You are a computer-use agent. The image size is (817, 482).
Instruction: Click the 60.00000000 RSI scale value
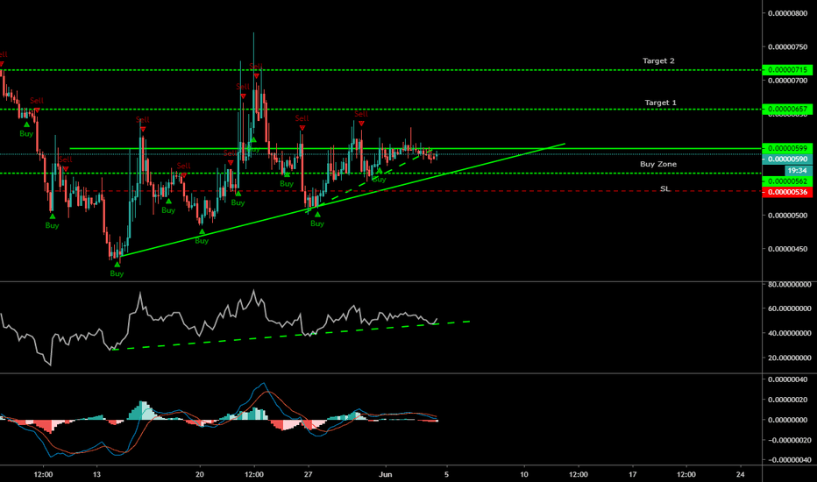tap(789, 308)
